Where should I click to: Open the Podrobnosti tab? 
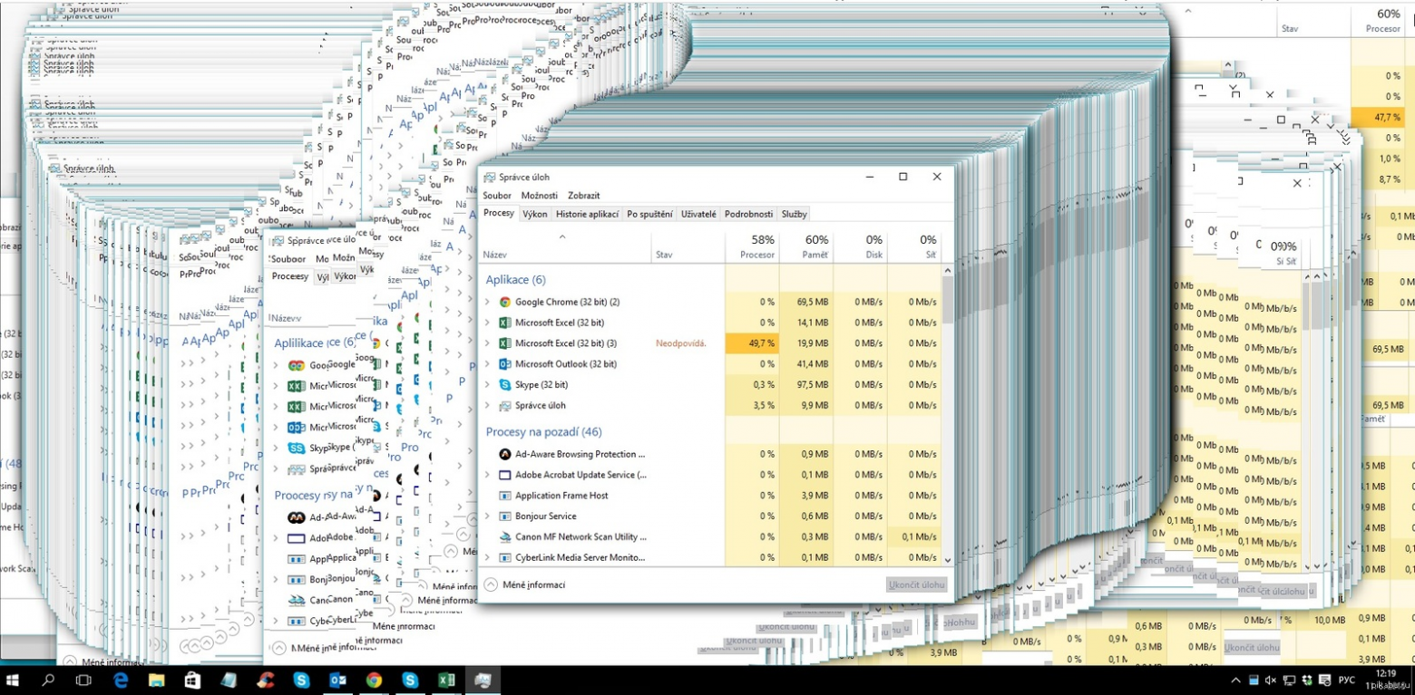748,214
